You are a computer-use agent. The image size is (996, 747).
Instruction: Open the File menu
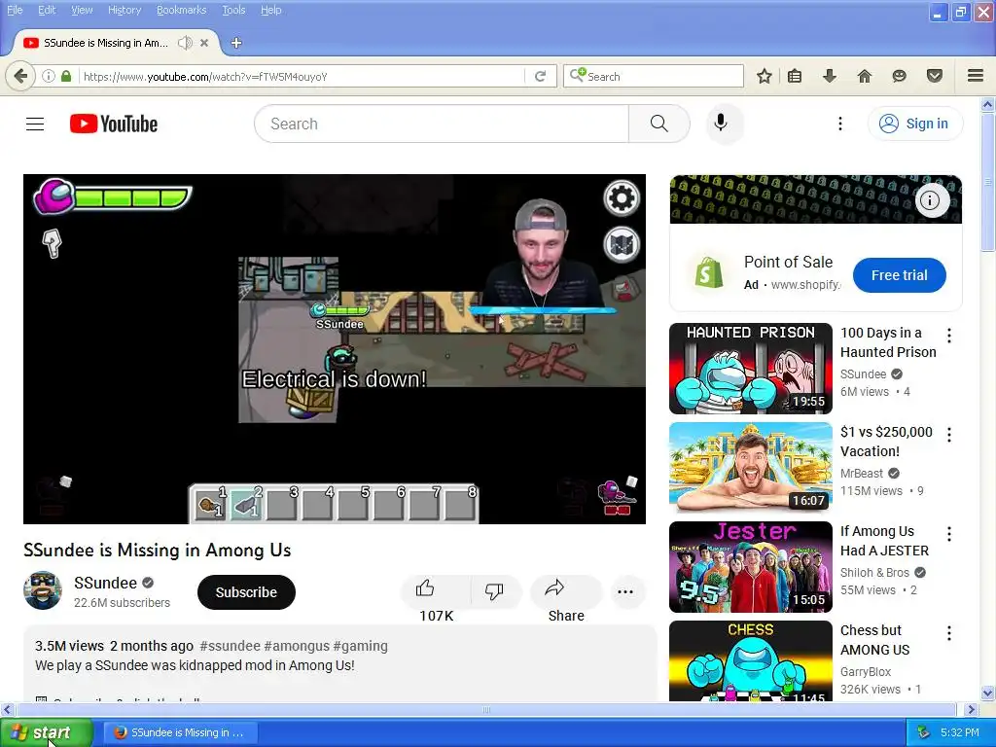(x=15, y=10)
